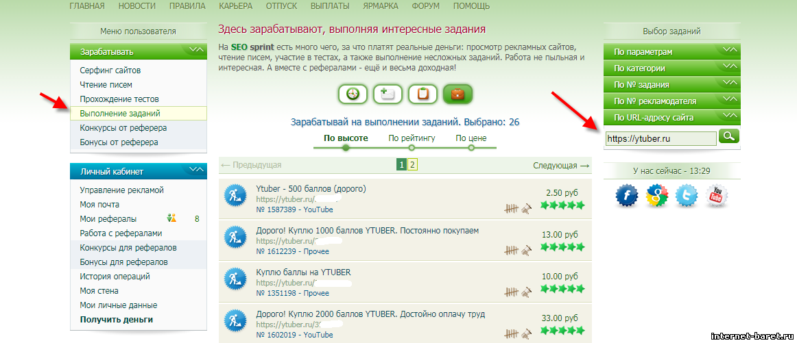Click worker icon of task 1612239
The image size is (797, 343).
pos(235,237)
